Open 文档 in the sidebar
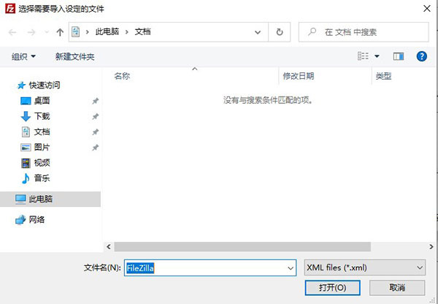This screenshot has height=304, width=438. [x=36, y=132]
